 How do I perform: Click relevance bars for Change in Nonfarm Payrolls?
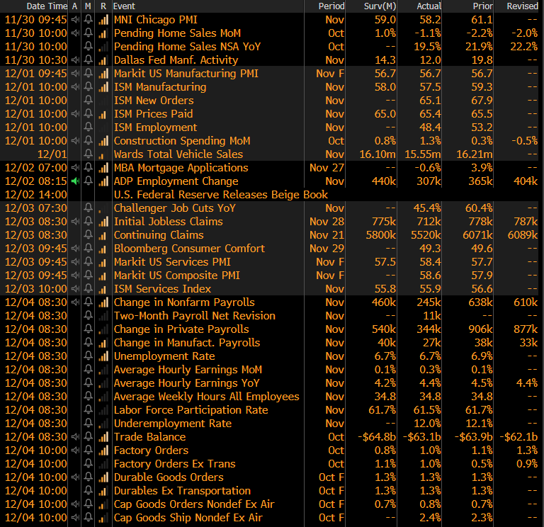[103, 302]
